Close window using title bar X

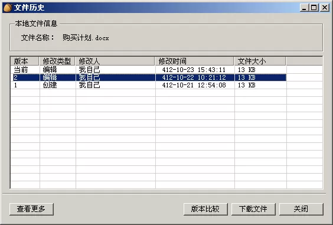[325, 8]
